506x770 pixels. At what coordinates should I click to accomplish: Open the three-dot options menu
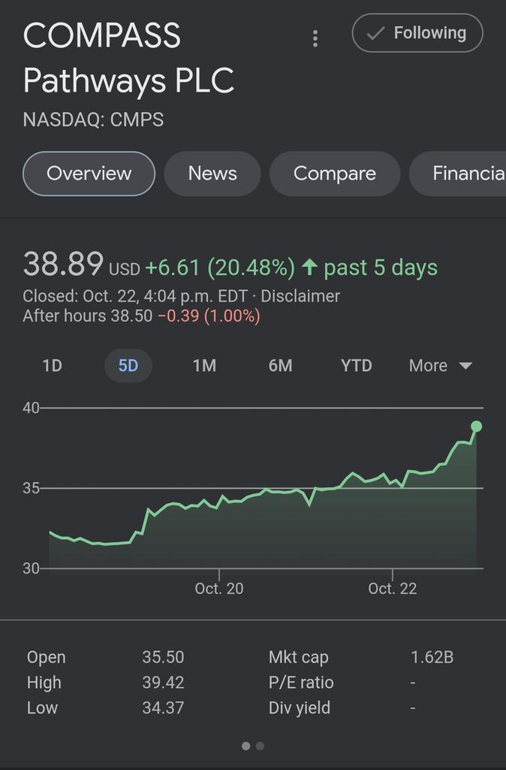pyautogui.click(x=315, y=38)
